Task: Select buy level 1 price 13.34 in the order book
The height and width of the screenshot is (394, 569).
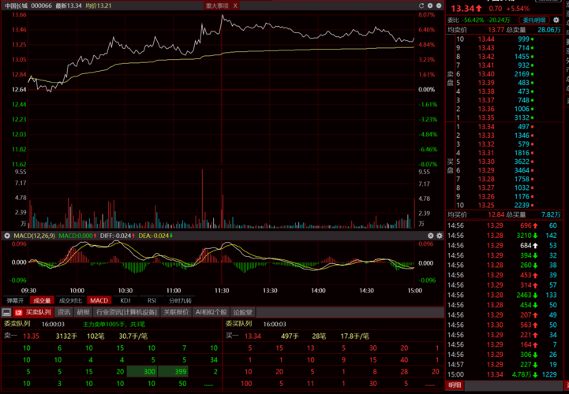Action: pos(486,127)
